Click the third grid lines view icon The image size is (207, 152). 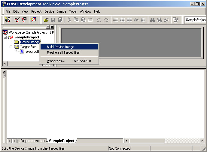pyautogui.click(x=129, y=20)
